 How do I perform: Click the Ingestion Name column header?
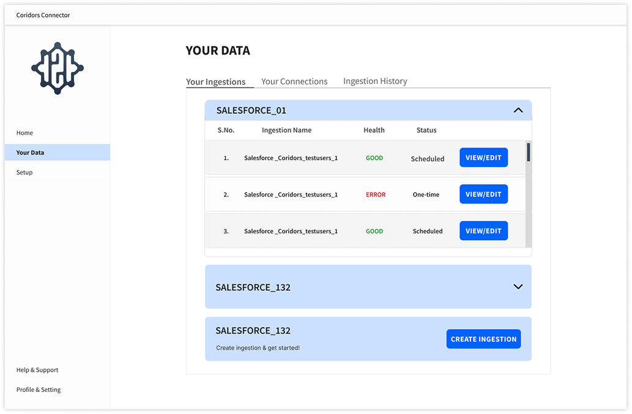286,130
